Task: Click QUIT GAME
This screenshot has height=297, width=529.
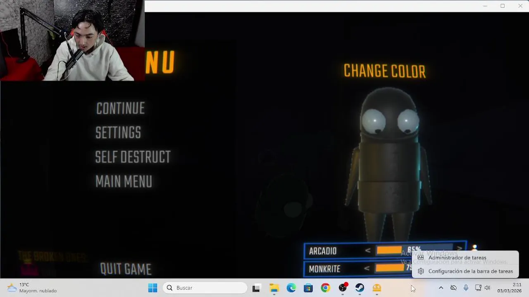Action: (x=126, y=269)
